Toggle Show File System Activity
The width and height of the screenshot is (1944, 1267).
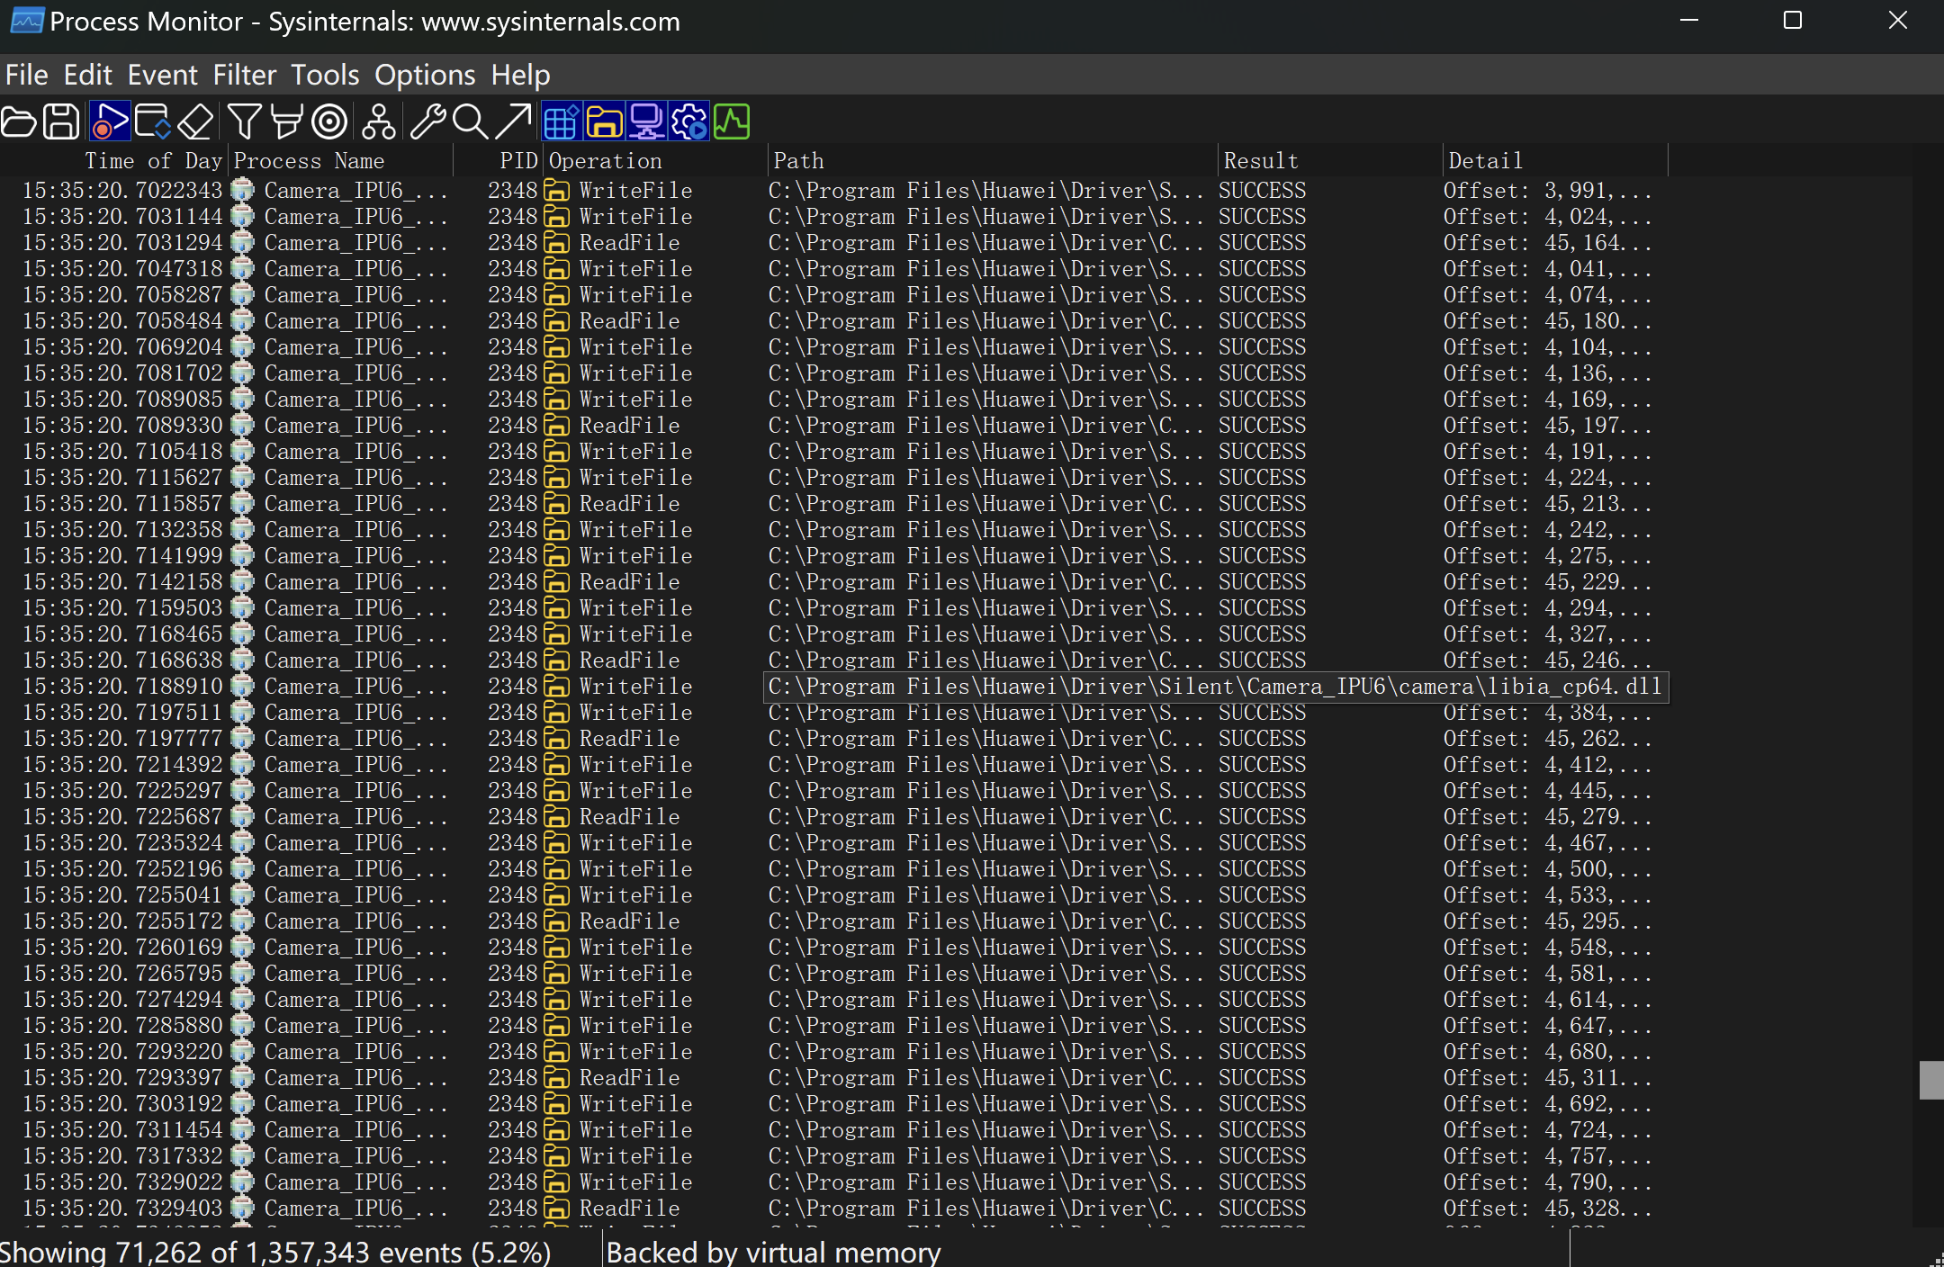click(x=604, y=121)
